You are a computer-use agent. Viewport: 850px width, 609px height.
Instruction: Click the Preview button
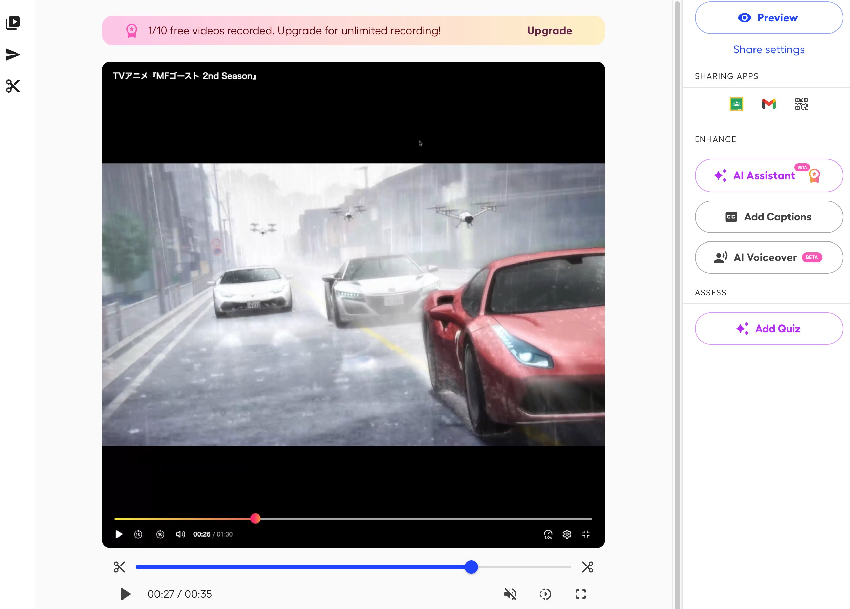(x=769, y=18)
